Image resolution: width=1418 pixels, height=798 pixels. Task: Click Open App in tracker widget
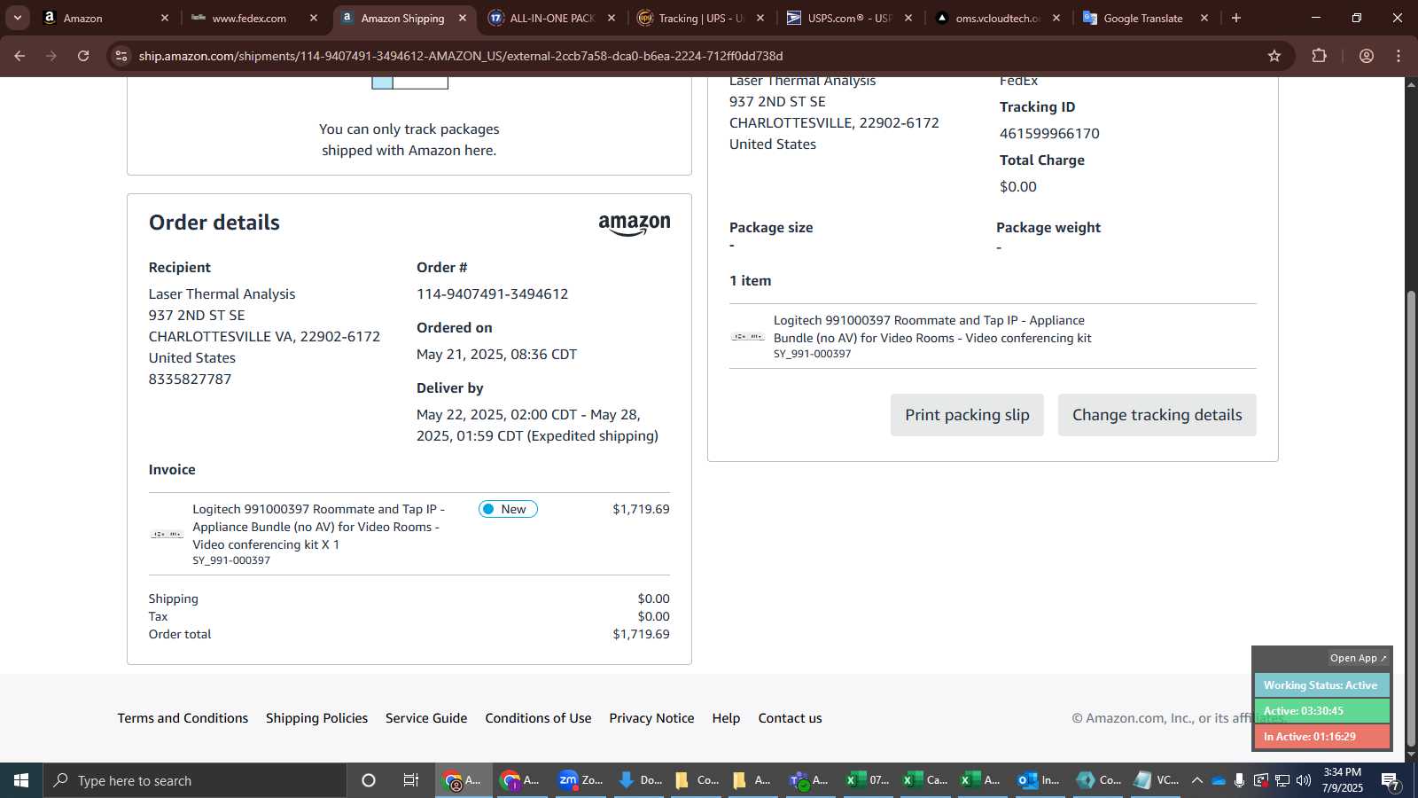pyautogui.click(x=1358, y=658)
